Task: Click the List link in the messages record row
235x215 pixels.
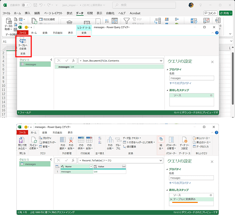Action: click(73, 67)
